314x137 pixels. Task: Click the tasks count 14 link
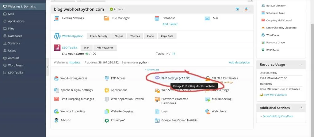(x=174, y=54)
